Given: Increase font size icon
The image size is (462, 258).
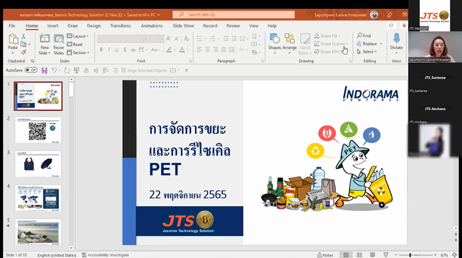Looking at the screenshot, I should click(169, 39).
